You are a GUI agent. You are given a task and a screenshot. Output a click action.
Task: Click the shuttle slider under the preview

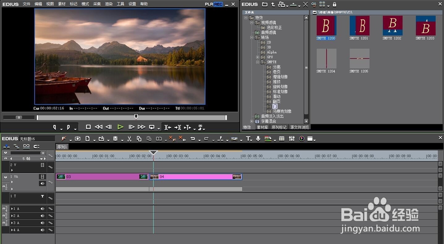[x=19, y=117]
